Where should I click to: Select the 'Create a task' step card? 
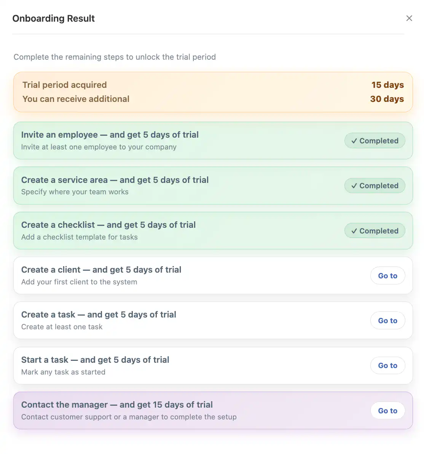coord(190,321)
